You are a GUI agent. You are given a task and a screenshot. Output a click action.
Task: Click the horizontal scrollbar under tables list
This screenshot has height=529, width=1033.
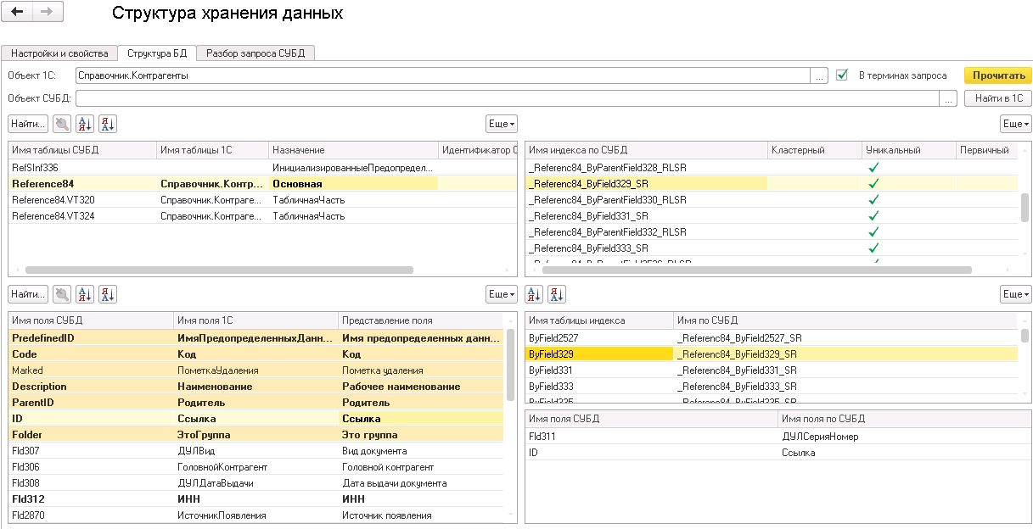click(x=219, y=270)
